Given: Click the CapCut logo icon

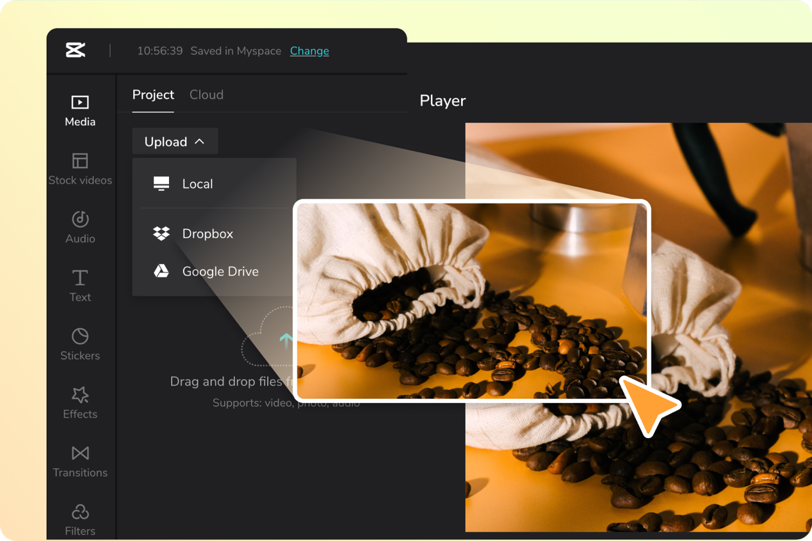Looking at the screenshot, I should click(76, 51).
